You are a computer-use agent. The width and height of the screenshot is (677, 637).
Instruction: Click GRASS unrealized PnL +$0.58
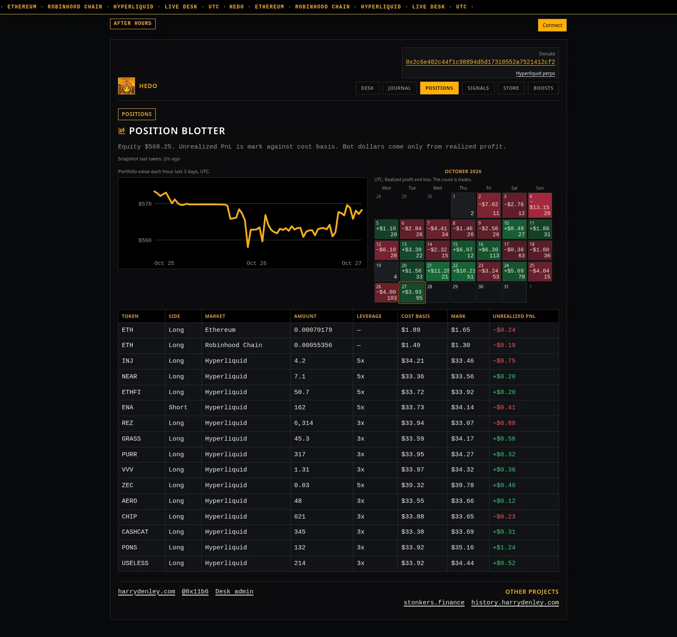pos(504,439)
